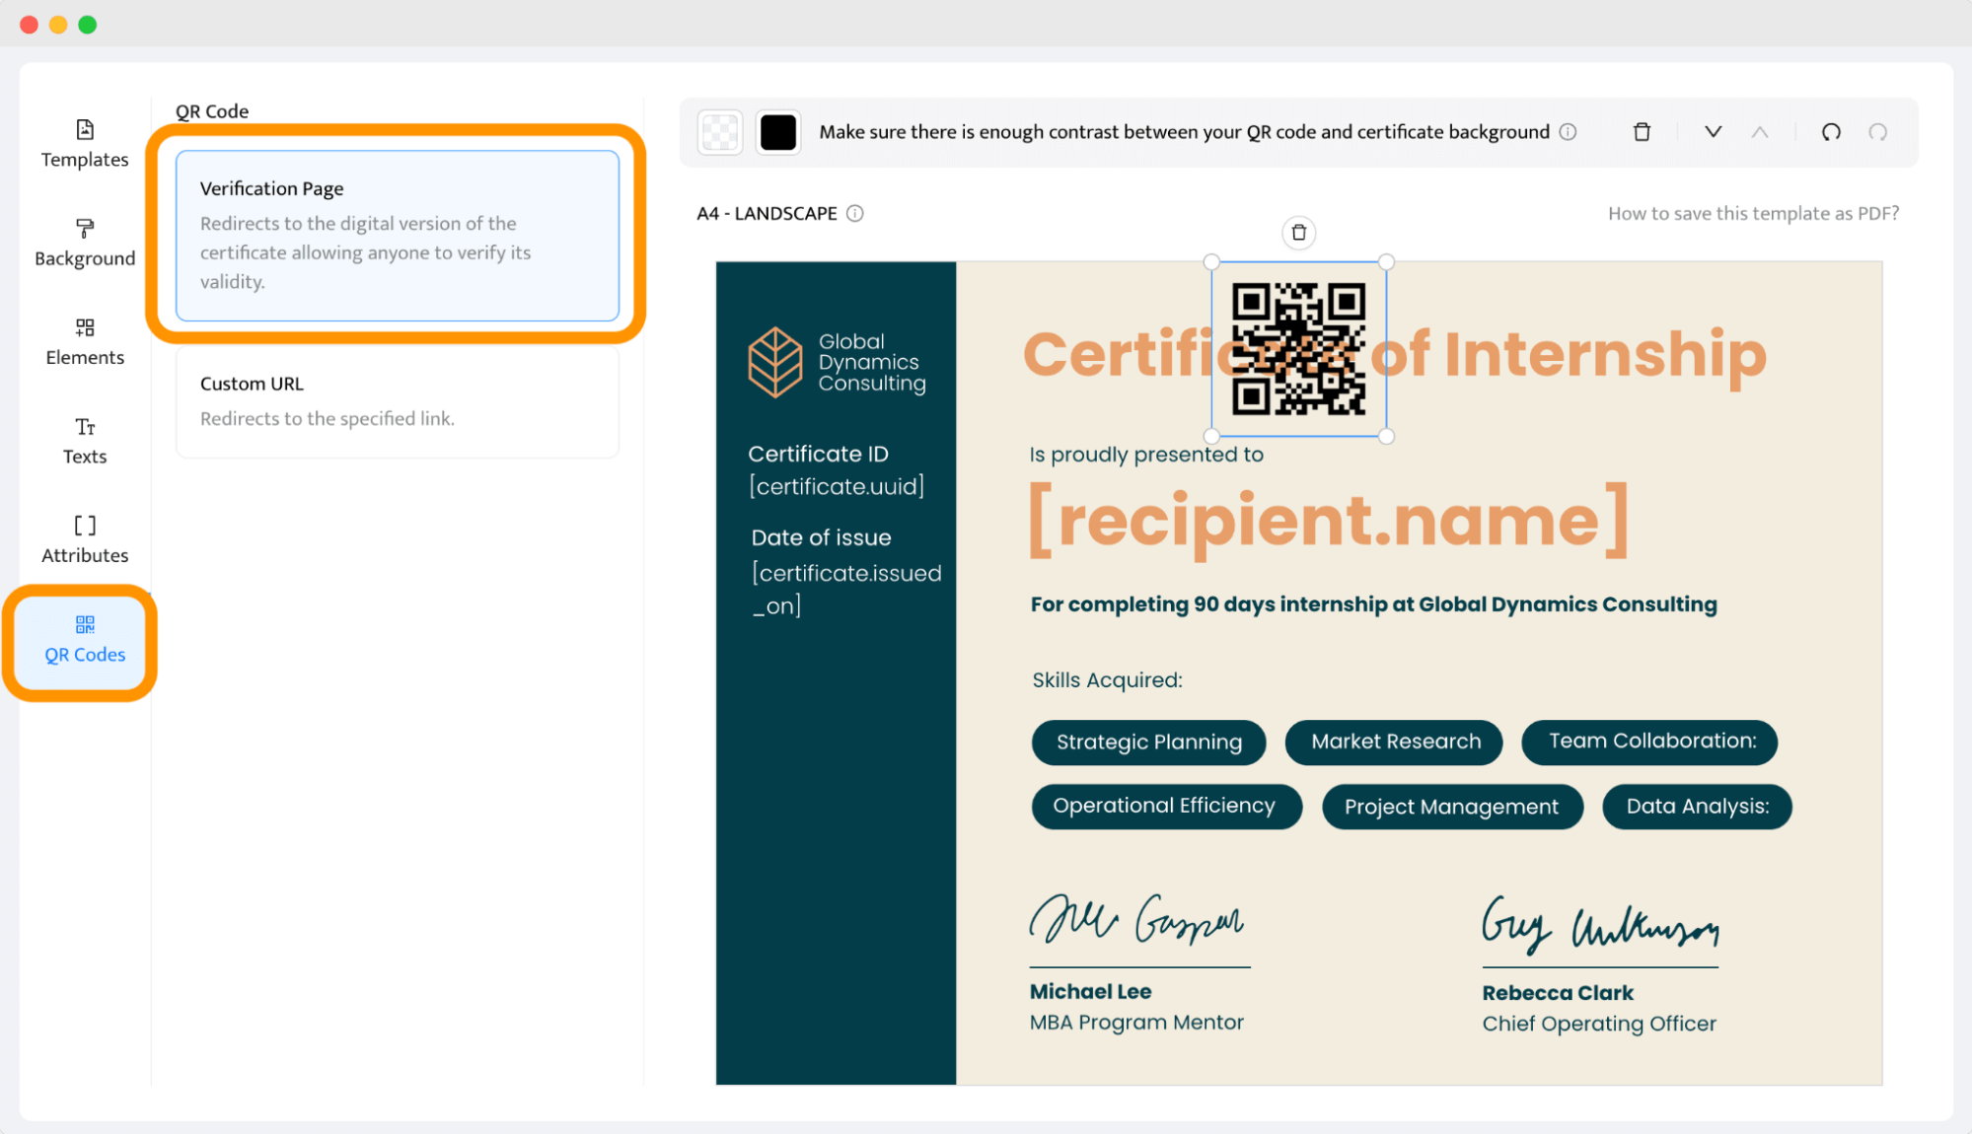The image size is (1972, 1134).
Task: Minimize window with the yellow button
Action: pyautogui.click(x=58, y=25)
